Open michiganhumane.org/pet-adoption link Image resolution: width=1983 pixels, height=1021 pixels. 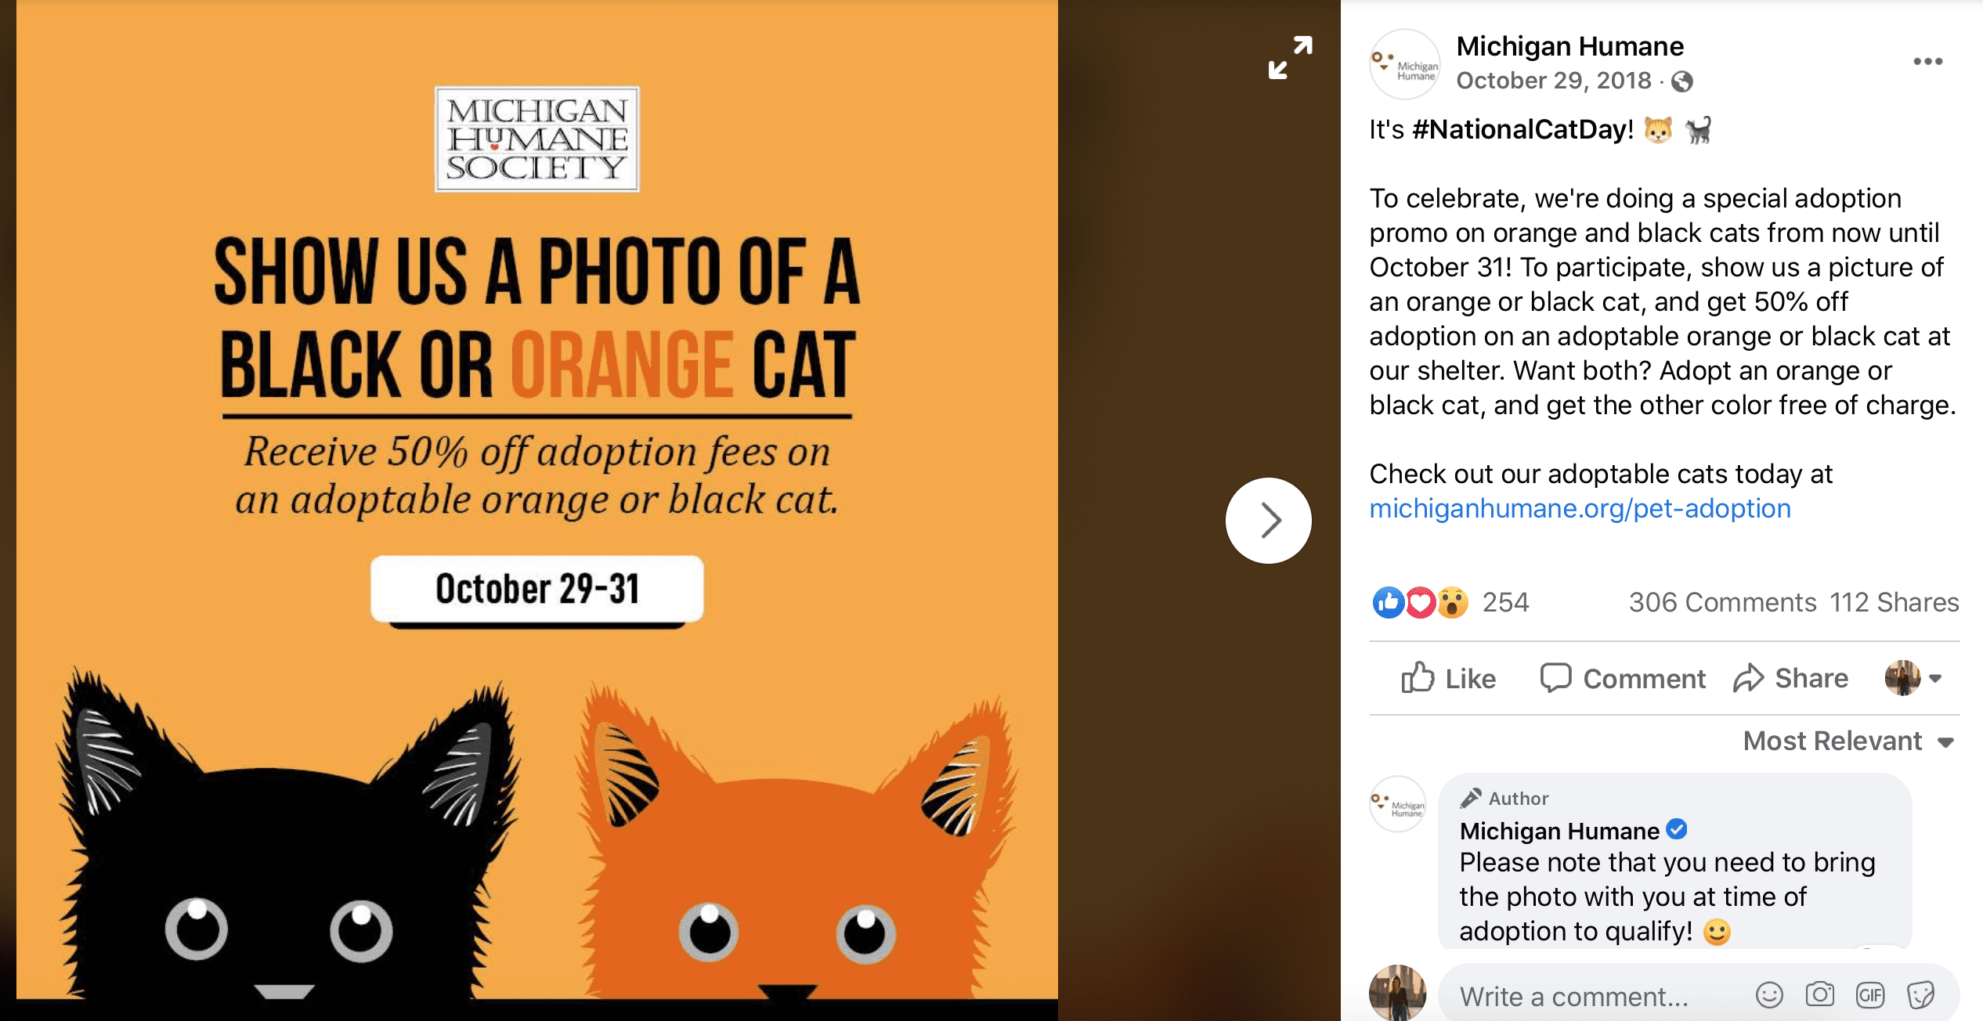tap(1580, 508)
